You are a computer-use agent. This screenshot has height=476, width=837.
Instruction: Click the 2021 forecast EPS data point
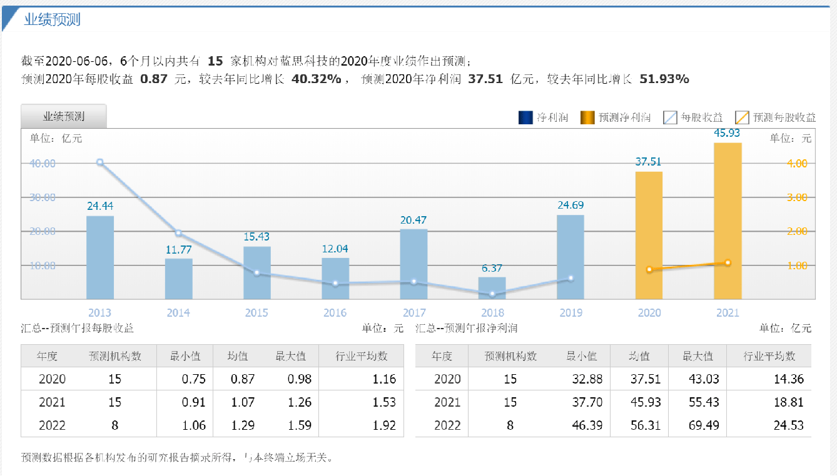coord(728,262)
